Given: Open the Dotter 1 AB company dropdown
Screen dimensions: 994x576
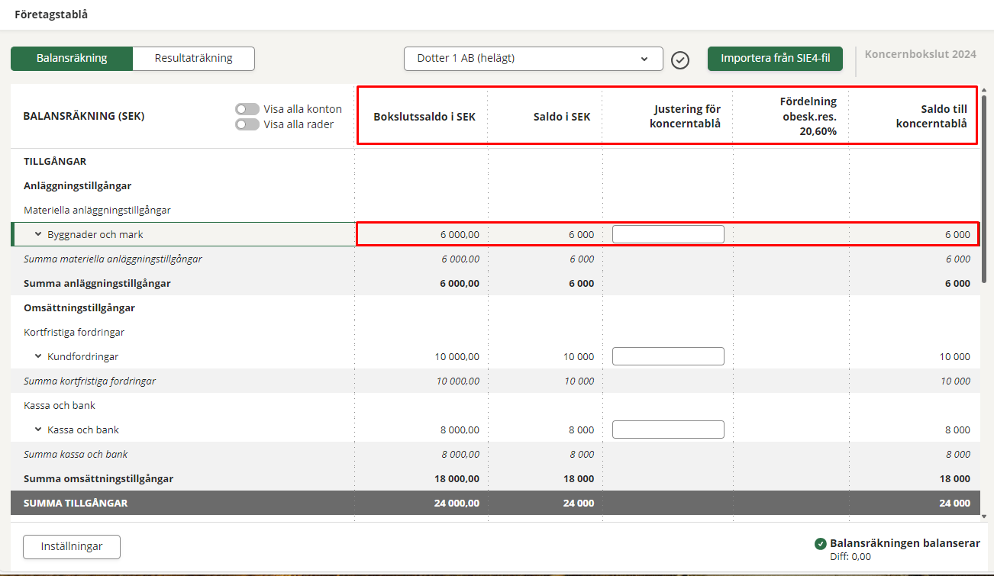Looking at the screenshot, I should [533, 58].
